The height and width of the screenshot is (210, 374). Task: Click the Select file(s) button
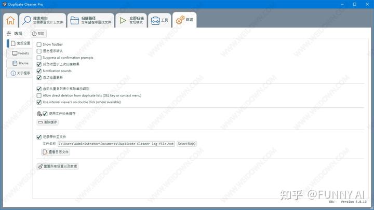pyautogui.click(x=186, y=144)
